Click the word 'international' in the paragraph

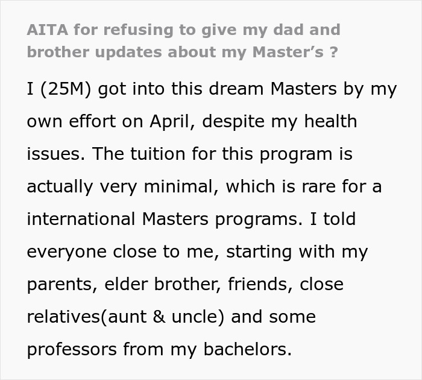81,219
